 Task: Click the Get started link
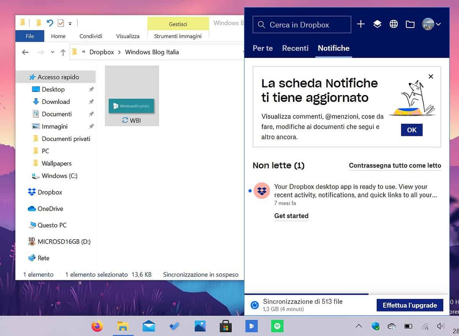click(291, 216)
